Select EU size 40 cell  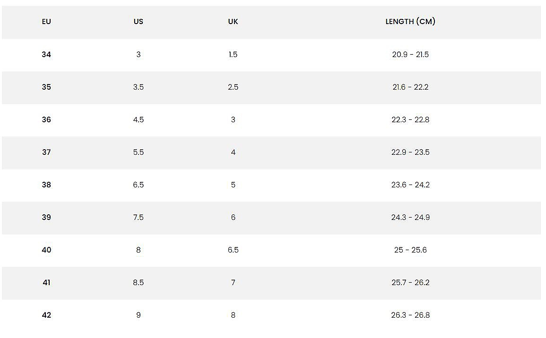point(46,250)
